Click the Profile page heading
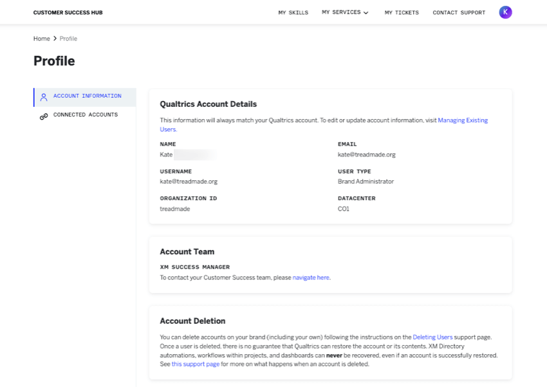The width and height of the screenshot is (547, 387). [54, 61]
